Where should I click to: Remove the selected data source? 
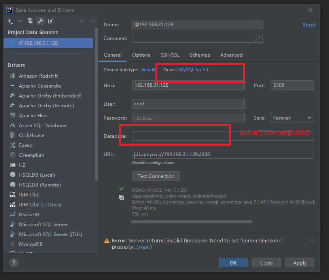pos(19,21)
